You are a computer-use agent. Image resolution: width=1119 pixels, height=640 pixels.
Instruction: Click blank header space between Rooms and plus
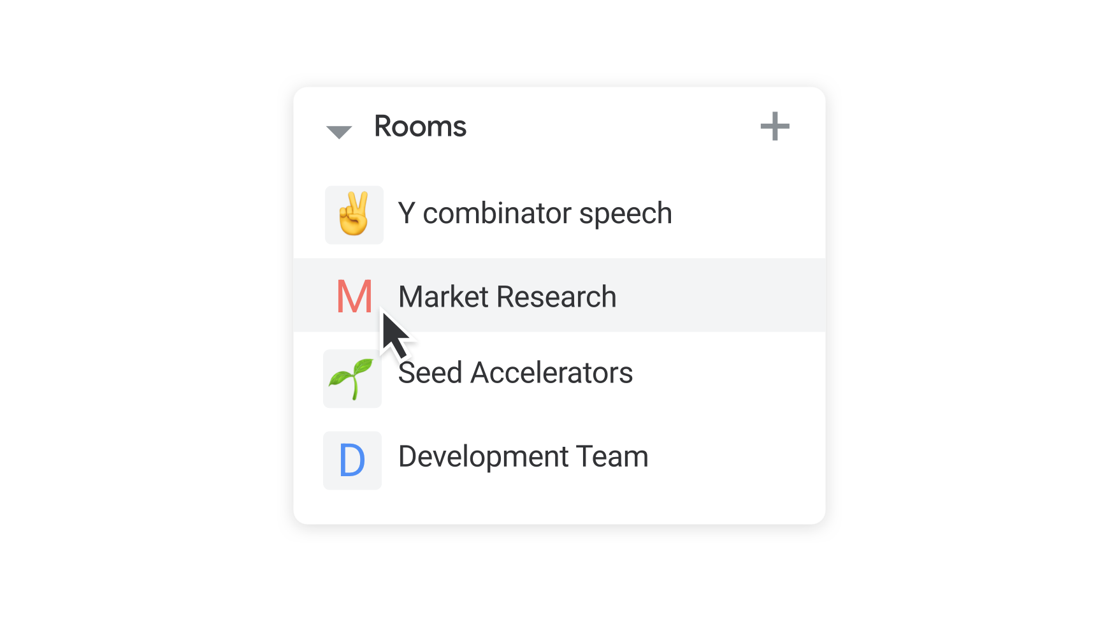click(x=613, y=126)
